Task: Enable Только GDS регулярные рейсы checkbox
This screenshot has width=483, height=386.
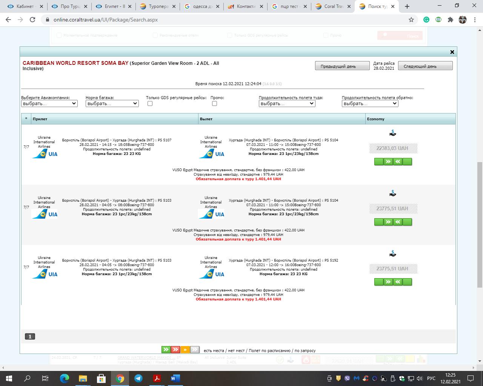Action: [150, 104]
